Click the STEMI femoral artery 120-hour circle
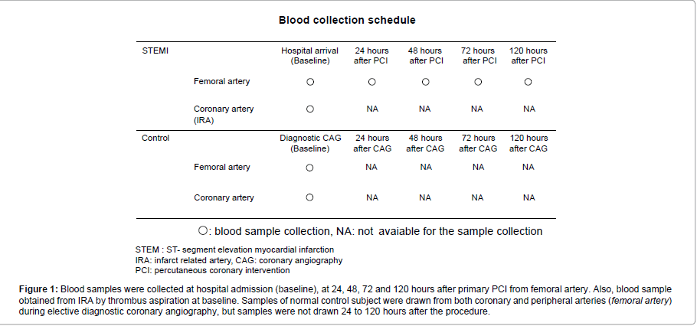 (528, 82)
